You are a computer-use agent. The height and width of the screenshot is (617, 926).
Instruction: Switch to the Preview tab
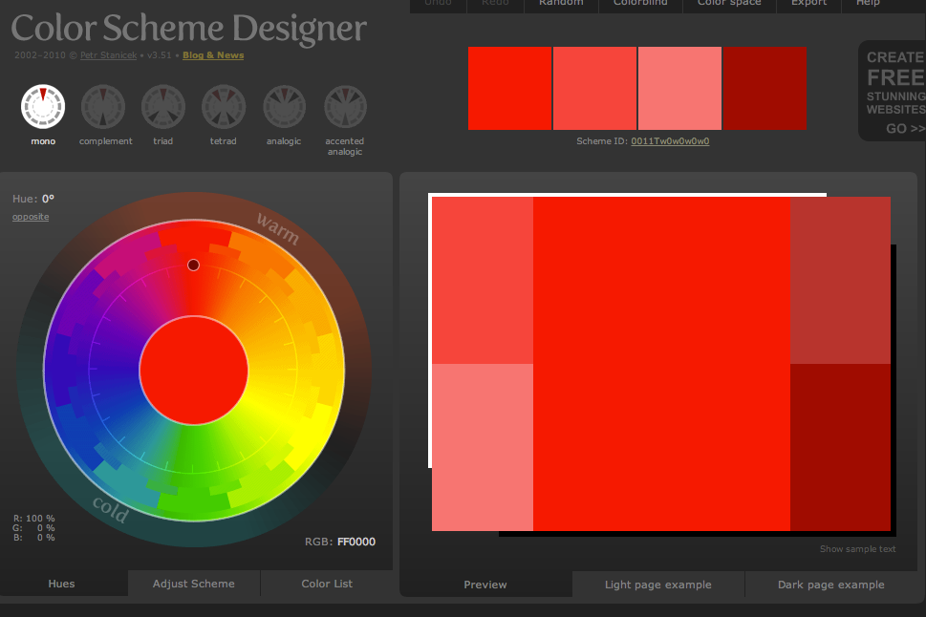pyautogui.click(x=485, y=585)
